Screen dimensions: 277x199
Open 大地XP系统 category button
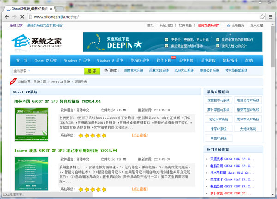[248, 129]
